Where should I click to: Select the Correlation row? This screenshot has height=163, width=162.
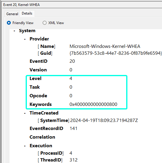click(x=42, y=137)
